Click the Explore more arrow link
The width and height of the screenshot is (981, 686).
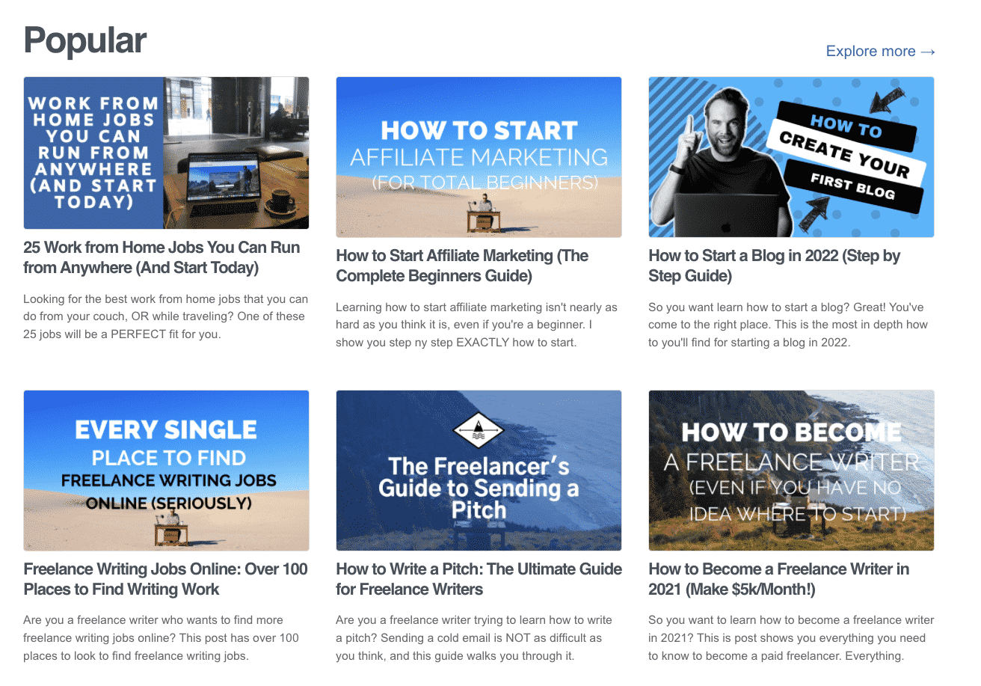pyautogui.click(x=881, y=52)
